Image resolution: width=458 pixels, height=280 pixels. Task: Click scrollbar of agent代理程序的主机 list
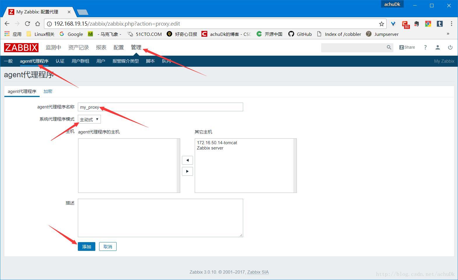[x=178, y=165]
